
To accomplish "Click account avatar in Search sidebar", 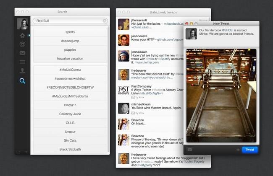I will pos(22,24).
